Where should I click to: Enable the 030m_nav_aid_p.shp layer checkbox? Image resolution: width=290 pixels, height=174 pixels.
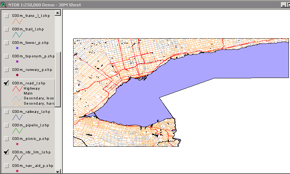(6, 166)
